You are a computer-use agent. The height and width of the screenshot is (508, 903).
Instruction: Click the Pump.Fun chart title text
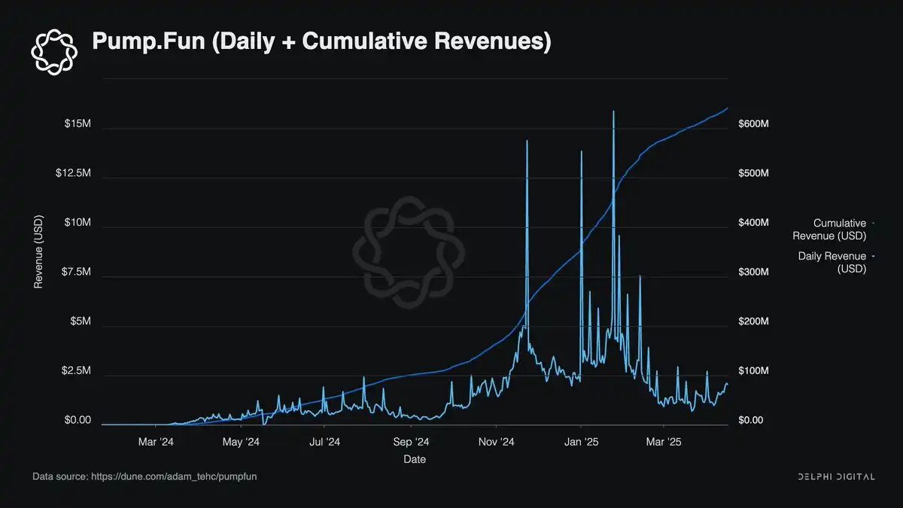coord(321,41)
